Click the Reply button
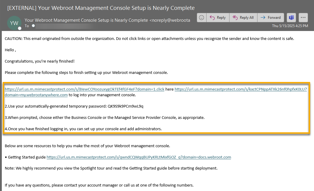This screenshot has height=191, width=314. pyautogui.click(x=218, y=17)
